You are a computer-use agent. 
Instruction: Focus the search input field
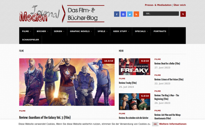(161, 14)
